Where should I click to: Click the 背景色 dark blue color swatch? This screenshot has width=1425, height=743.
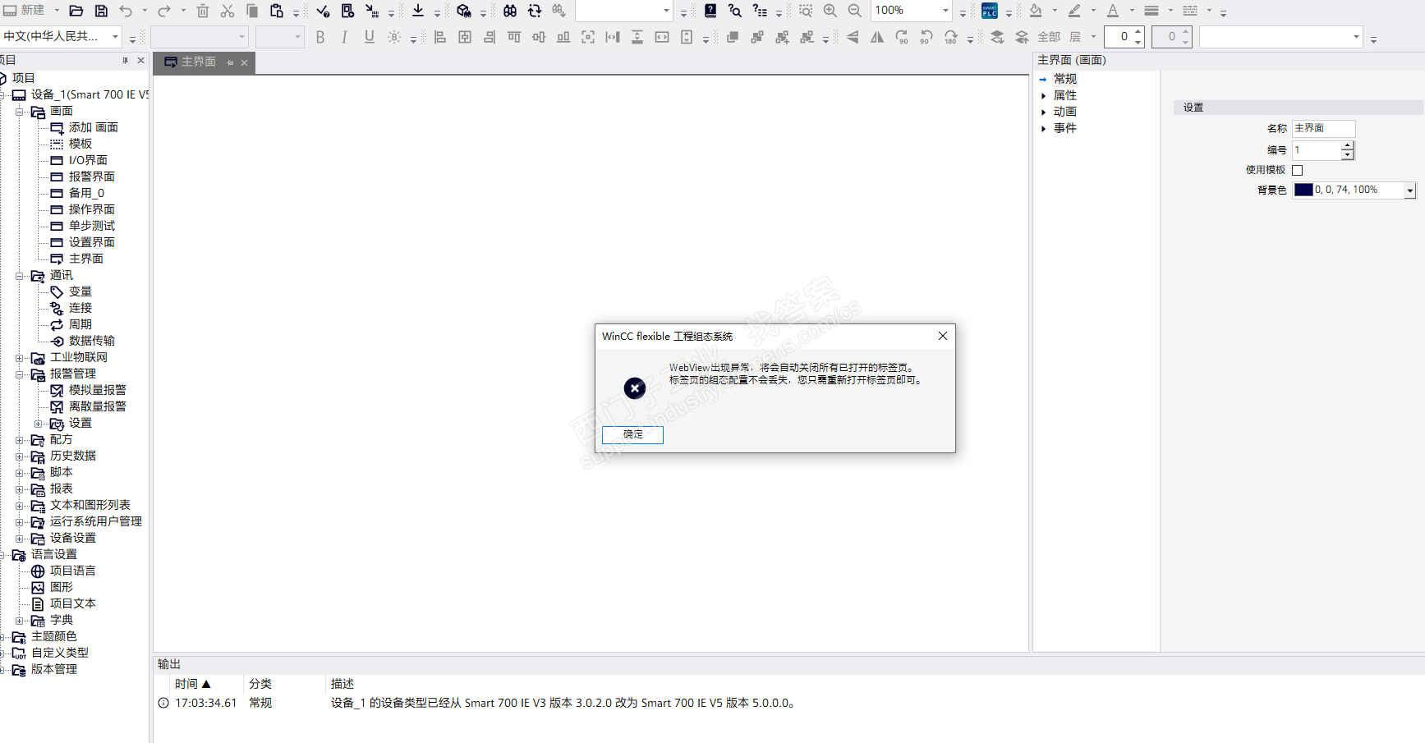coord(1303,190)
